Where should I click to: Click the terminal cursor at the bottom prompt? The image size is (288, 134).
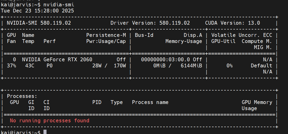pyautogui.click(x=45, y=132)
